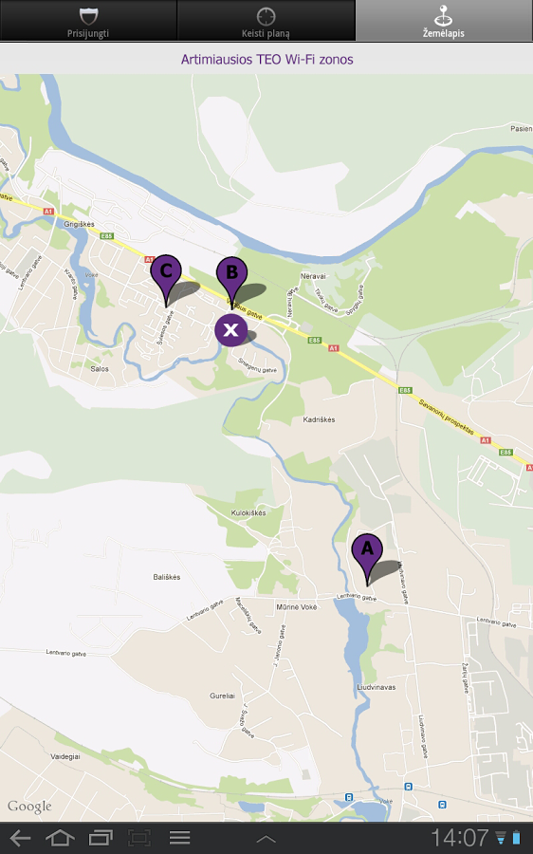Tap the battery status icon
Viewport: 533px width, 854px height.
click(x=516, y=838)
